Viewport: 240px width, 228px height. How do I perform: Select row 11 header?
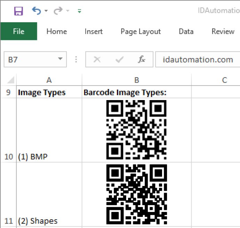pos(8,194)
